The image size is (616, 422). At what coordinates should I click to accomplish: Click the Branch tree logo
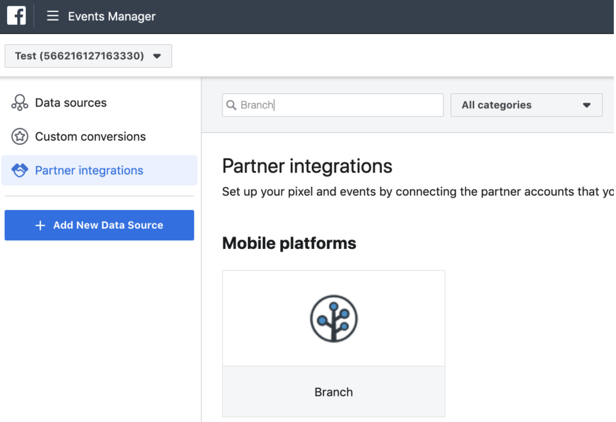(333, 319)
